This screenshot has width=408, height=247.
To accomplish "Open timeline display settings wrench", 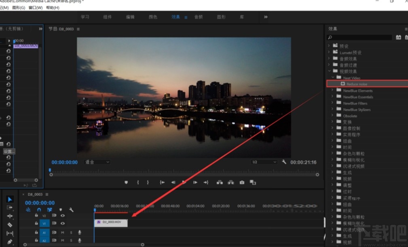I will point(71,210).
